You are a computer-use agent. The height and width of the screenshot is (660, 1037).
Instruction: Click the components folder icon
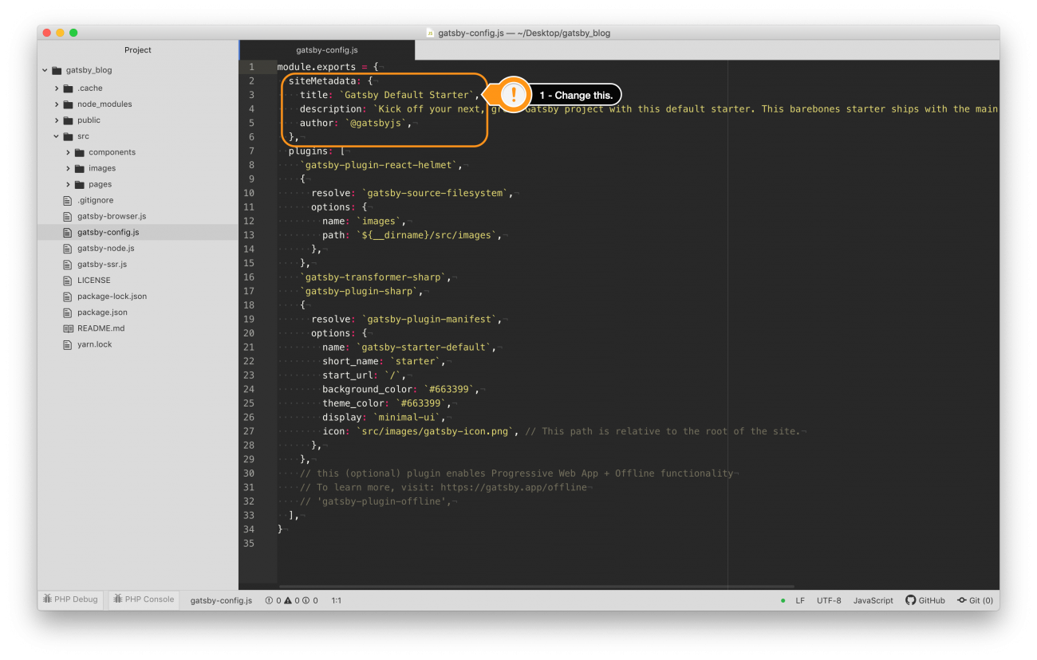pos(80,152)
